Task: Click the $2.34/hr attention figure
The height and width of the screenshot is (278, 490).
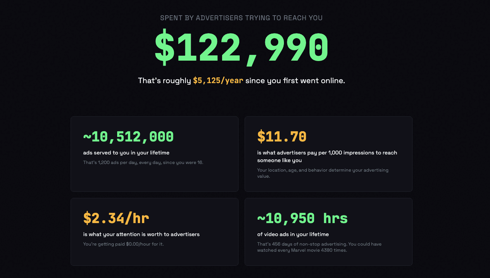Action: coord(116,218)
